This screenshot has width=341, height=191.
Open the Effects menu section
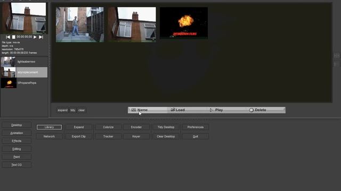(x=17, y=141)
